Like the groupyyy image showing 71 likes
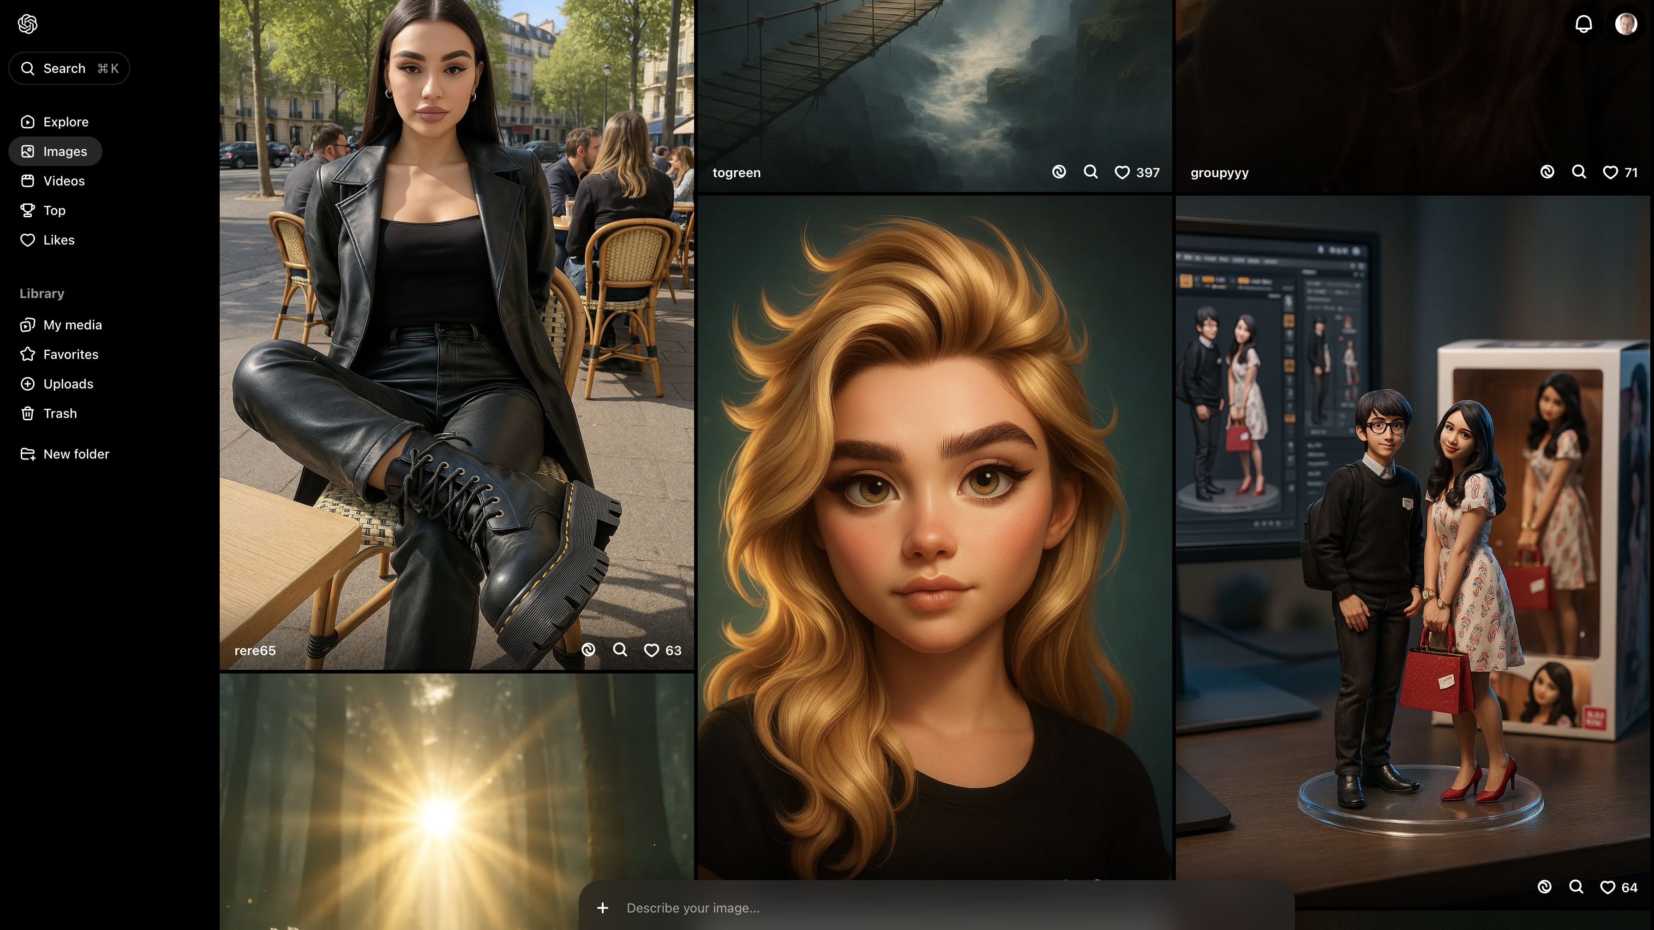The image size is (1654, 930). tap(1610, 172)
